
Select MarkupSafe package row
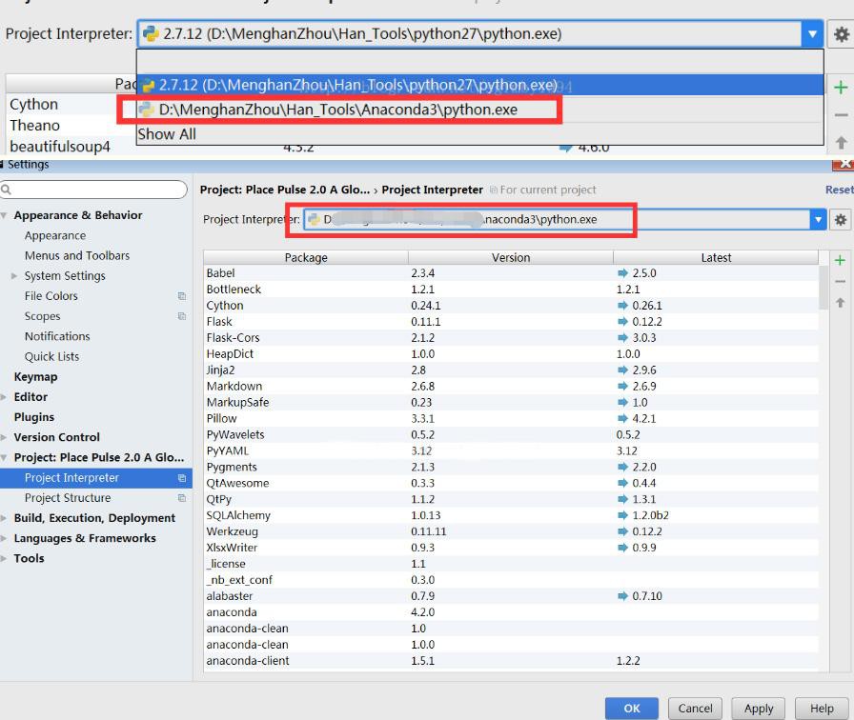point(511,403)
